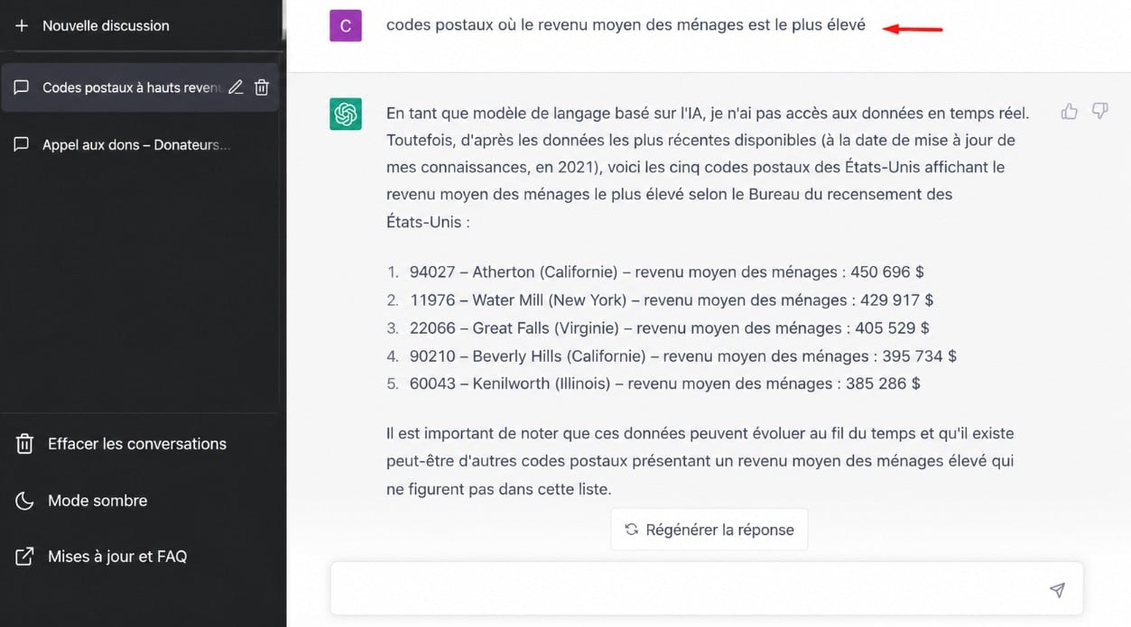Click the send message paper plane icon
This screenshot has height=627, width=1131.
tap(1057, 589)
